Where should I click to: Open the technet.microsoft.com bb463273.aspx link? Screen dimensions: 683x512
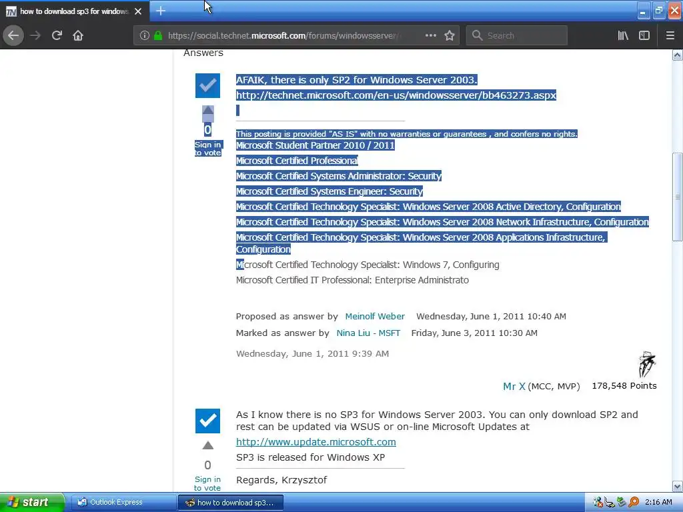pos(396,95)
